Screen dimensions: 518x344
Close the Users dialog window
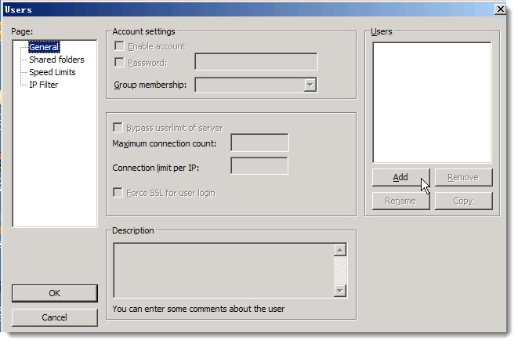coord(500,9)
